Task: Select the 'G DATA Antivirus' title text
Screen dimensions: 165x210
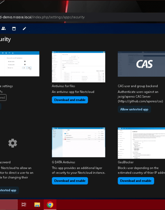Action: coord(63,162)
